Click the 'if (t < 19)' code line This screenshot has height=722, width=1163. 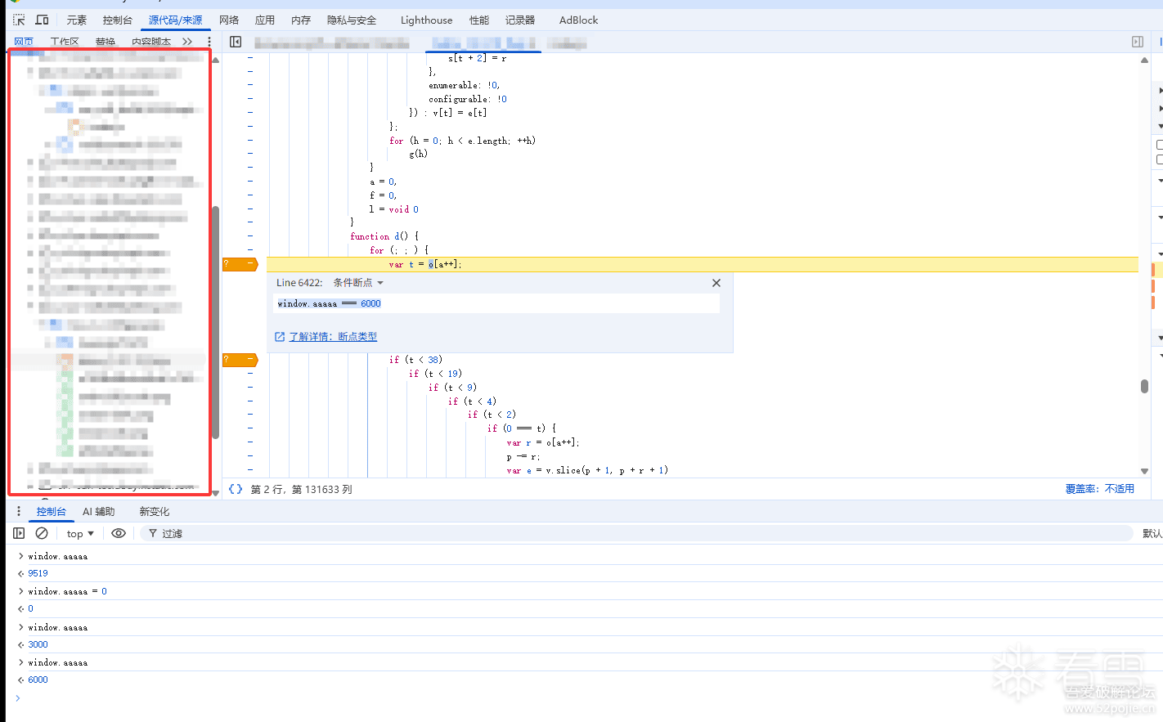435,374
